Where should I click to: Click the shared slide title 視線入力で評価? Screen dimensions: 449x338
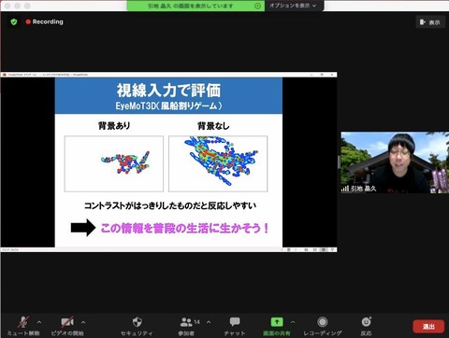click(x=168, y=90)
